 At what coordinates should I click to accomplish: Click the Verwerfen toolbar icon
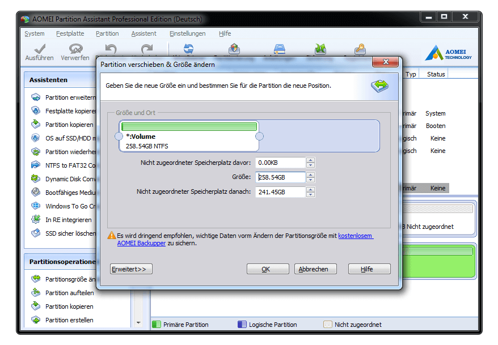(75, 49)
